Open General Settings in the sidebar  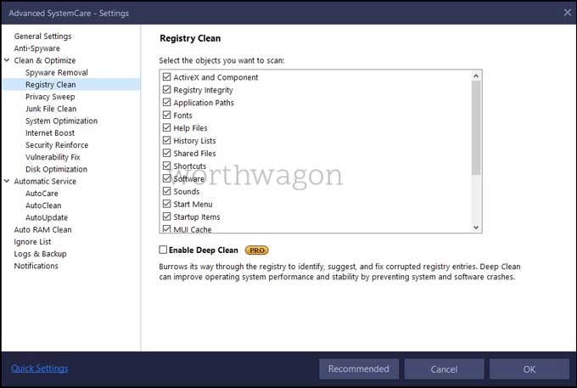(x=42, y=37)
